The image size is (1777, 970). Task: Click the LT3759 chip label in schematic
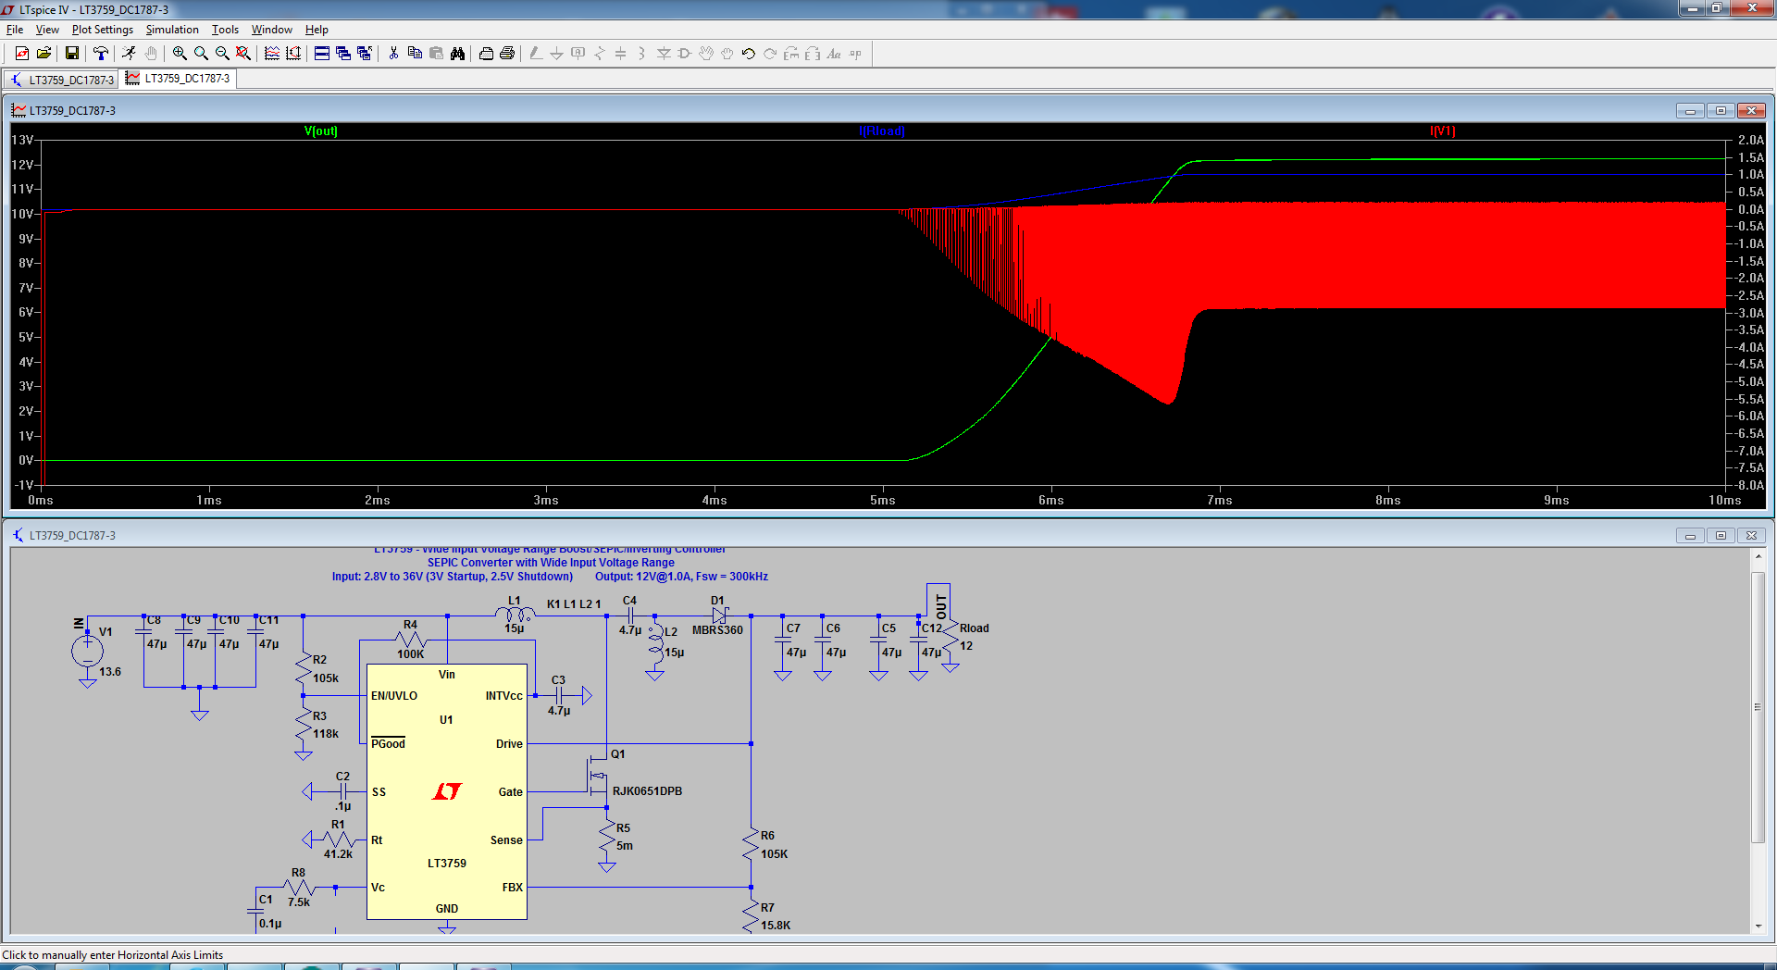point(447,864)
